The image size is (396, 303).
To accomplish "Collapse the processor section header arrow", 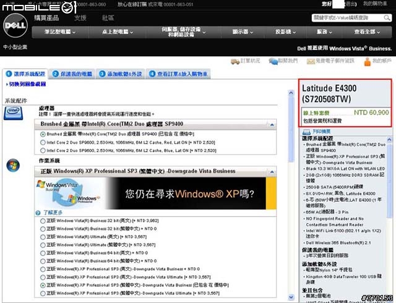I will point(272,124).
